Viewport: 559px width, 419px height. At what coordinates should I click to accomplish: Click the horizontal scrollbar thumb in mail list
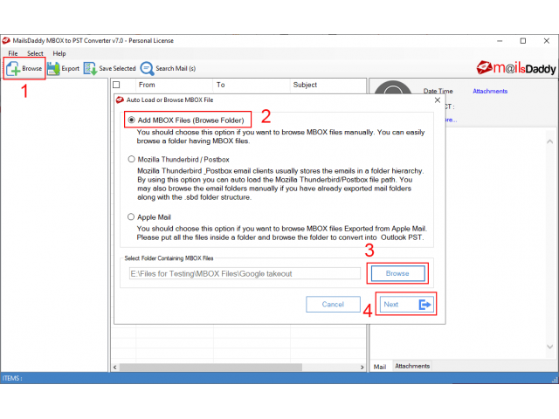point(210,367)
